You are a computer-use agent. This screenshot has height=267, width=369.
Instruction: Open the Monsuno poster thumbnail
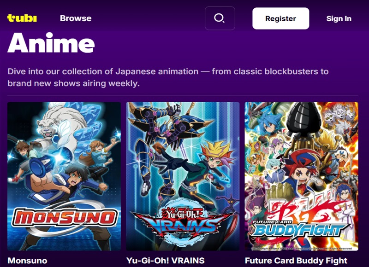[x=64, y=176]
